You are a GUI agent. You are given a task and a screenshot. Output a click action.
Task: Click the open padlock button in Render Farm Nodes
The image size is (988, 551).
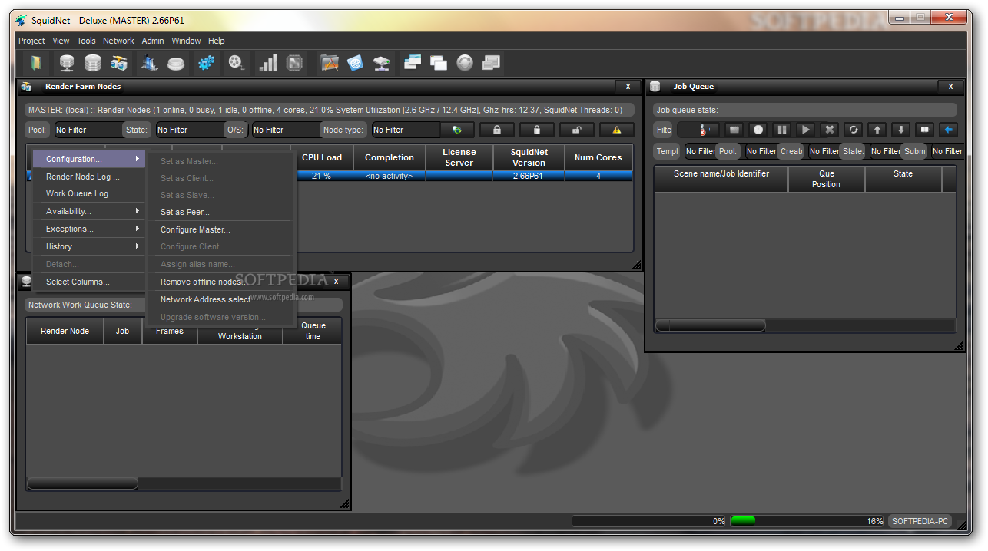pos(576,130)
